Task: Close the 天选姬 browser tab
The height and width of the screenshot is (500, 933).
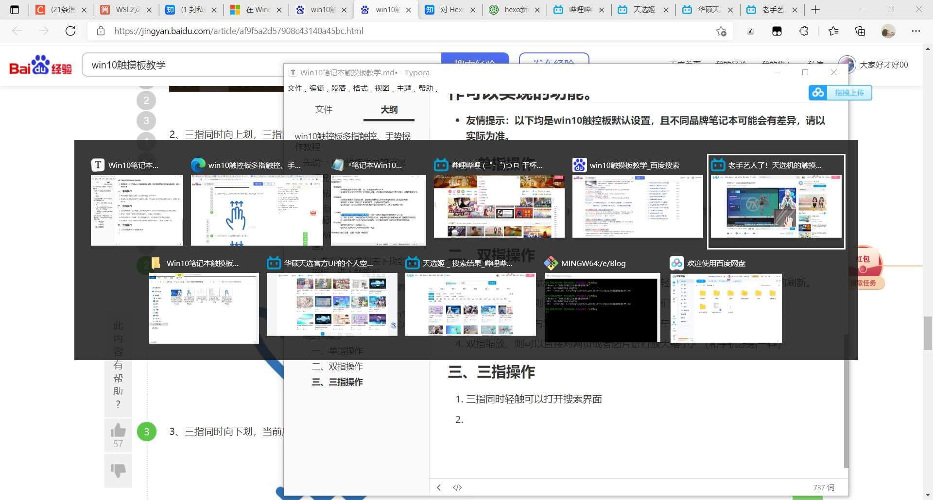Action: point(666,10)
